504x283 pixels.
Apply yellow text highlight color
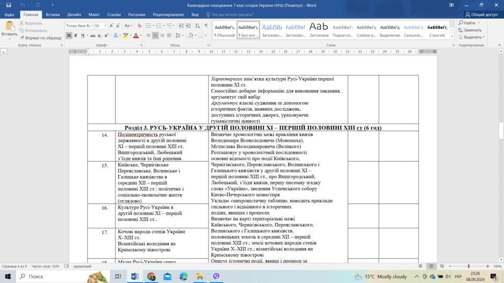[125, 36]
